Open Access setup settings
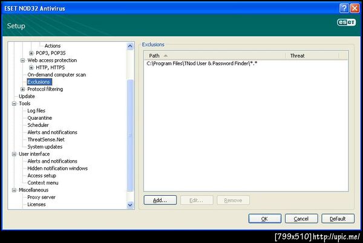 [x=42, y=175]
